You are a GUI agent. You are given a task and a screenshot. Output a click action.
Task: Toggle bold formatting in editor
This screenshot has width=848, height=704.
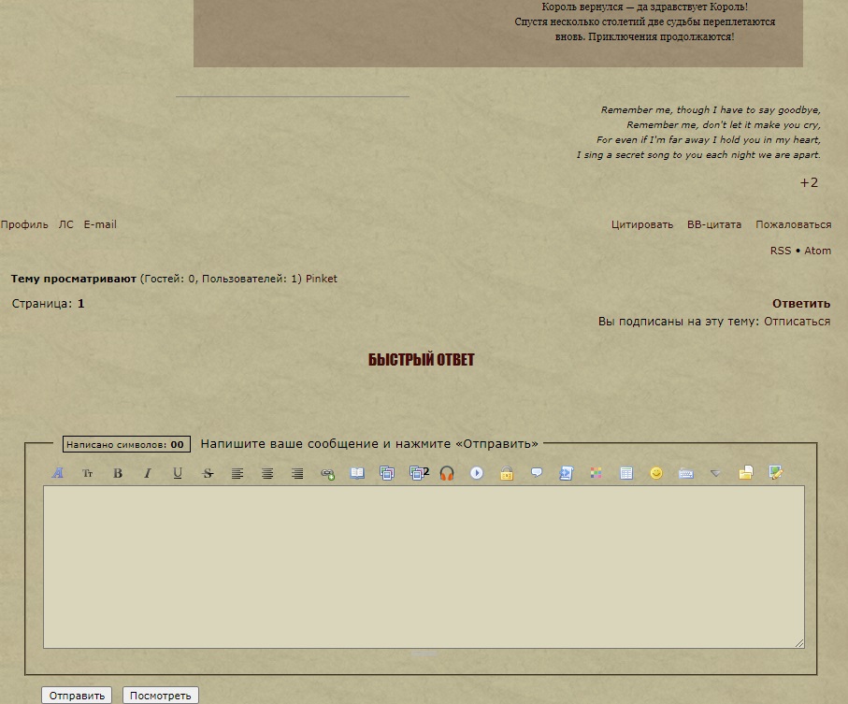click(x=118, y=473)
